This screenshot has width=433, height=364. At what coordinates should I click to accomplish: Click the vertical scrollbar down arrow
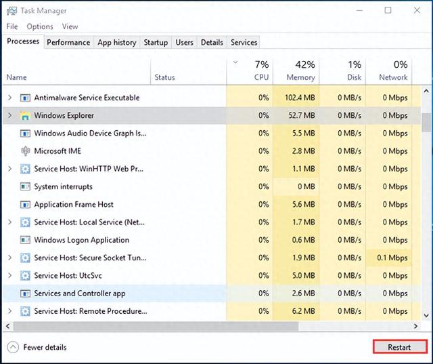[x=426, y=315]
